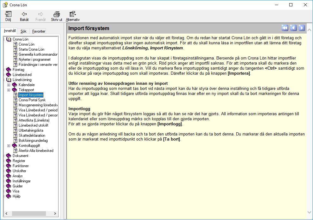Click the 'Utför rensning av löneuppdragen' heading

coord(118,83)
